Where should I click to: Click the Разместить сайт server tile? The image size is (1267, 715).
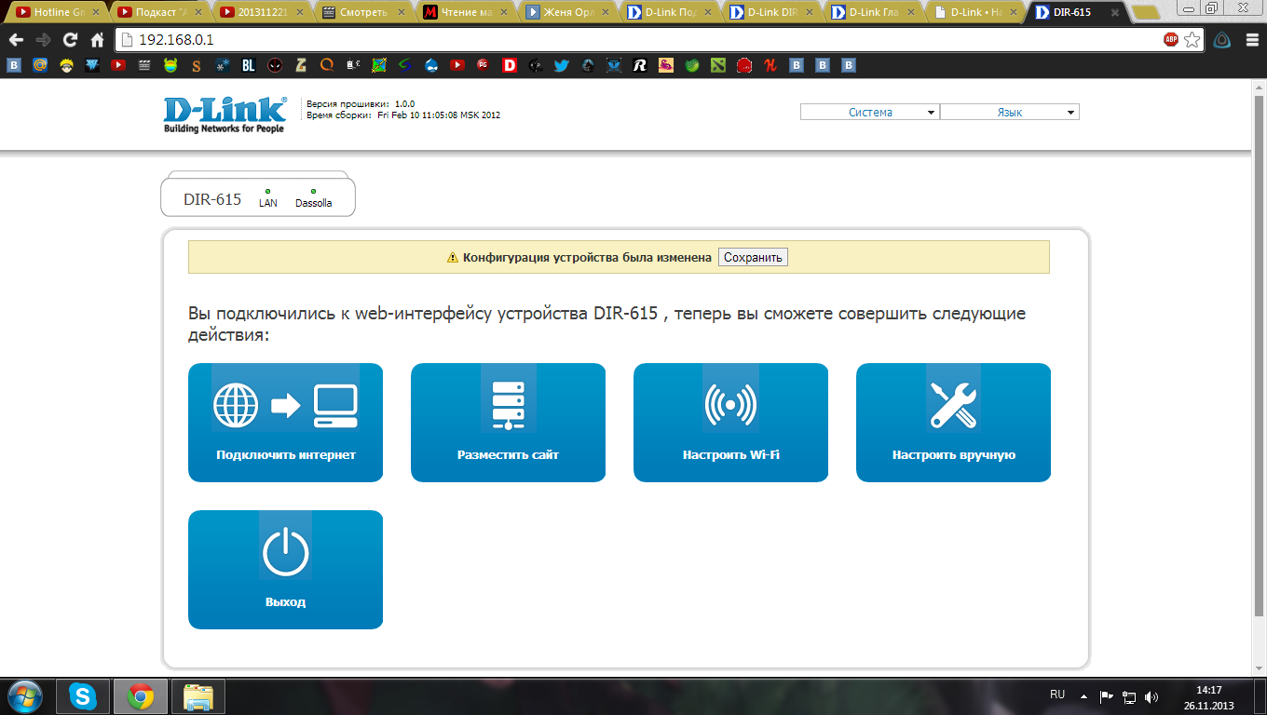508,422
